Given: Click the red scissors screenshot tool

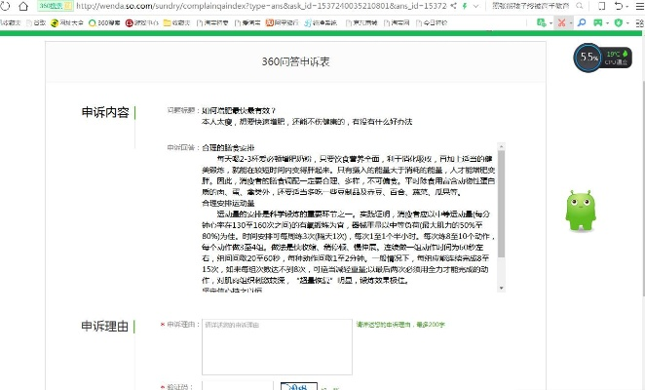Looking at the screenshot, I should tap(560, 21).
